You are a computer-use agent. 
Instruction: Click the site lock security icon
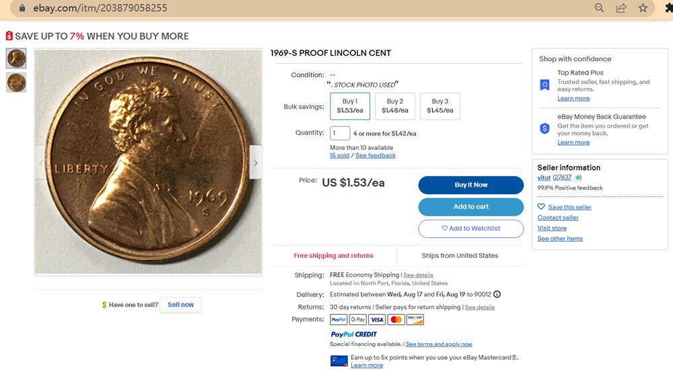coord(22,8)
